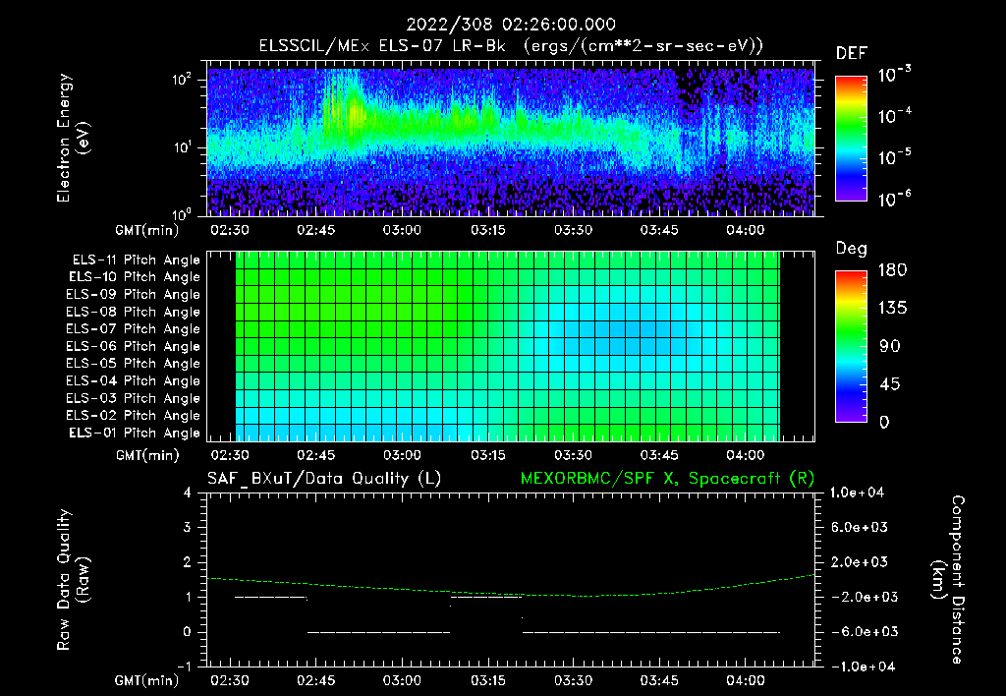Click the GMT(min) label under the spectrogram
This screenshot has height=696, width=1006.
coord(147,230)
